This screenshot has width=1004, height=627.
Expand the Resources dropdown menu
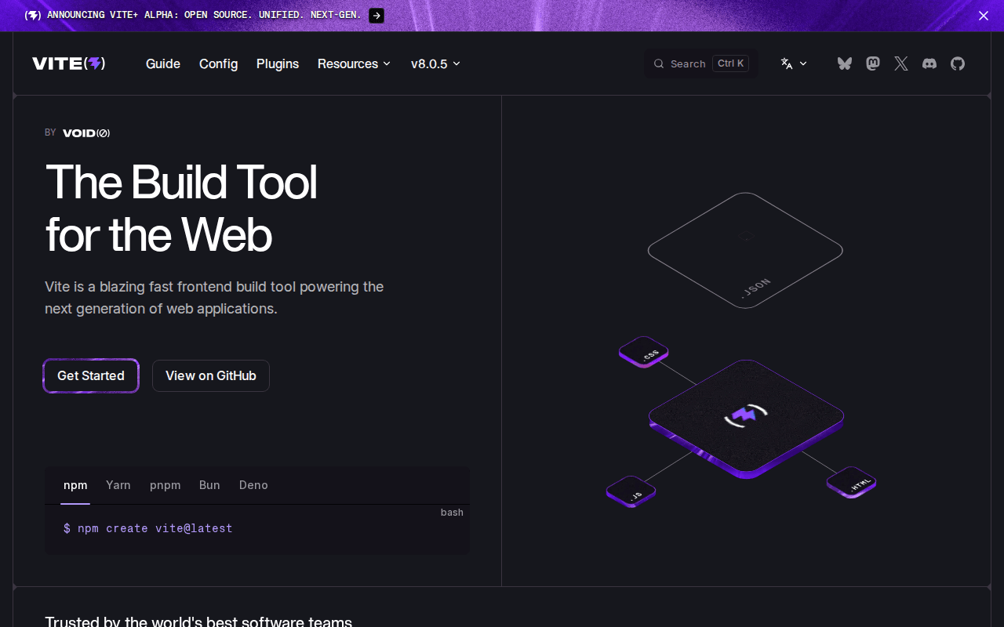pos(354,63)
